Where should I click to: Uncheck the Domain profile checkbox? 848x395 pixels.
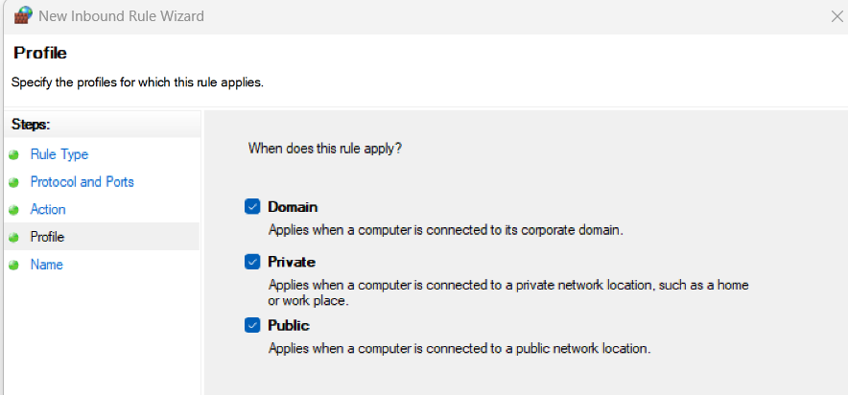tap(252, 206)
